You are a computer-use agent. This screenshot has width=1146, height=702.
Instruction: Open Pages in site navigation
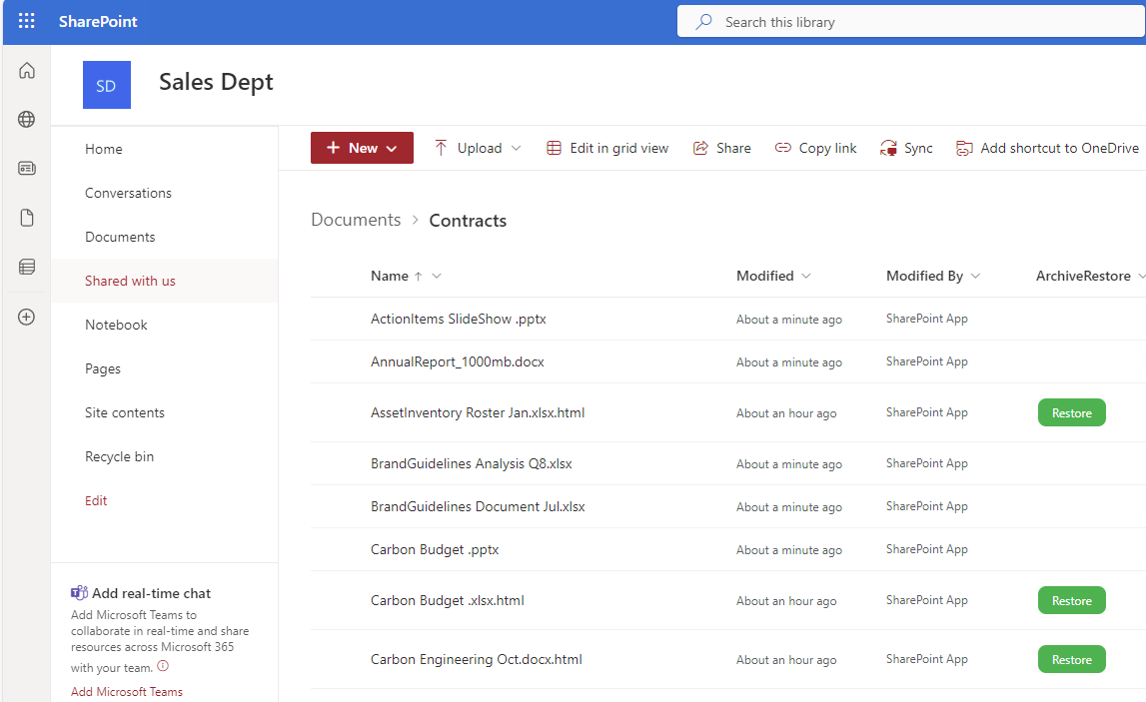(x=102, y=368)
